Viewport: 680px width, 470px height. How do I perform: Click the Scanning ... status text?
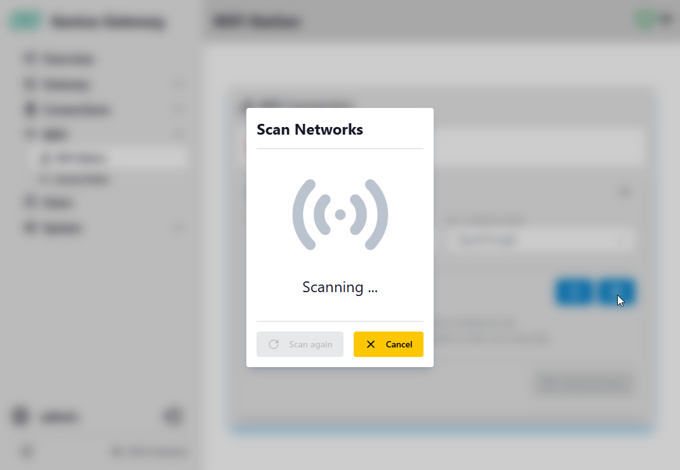(340, 287)
